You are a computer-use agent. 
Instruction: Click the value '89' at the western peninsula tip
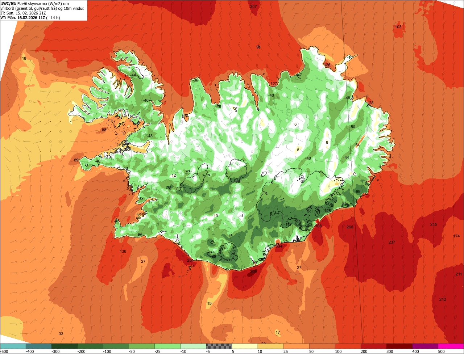click(76, 160)
